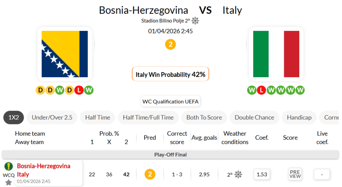Screen dimensions: 342x187
Task: Click the red L form badge for Bosnia
Action: tap(79, 90)
